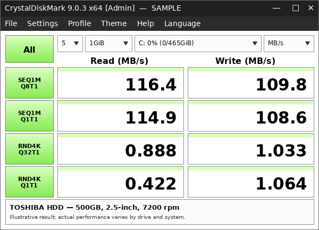Viewport: 319px width, 230px height.
Task: Open the File menu
Action: (x=11, y=23)
